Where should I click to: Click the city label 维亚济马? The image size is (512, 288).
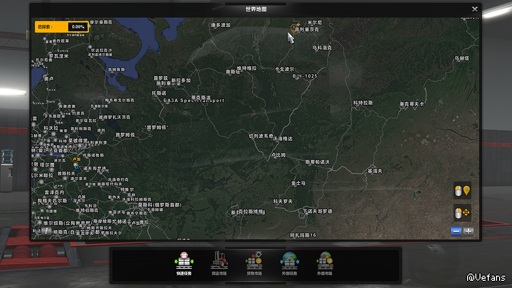pyautogui.click(x=117, y=213)
